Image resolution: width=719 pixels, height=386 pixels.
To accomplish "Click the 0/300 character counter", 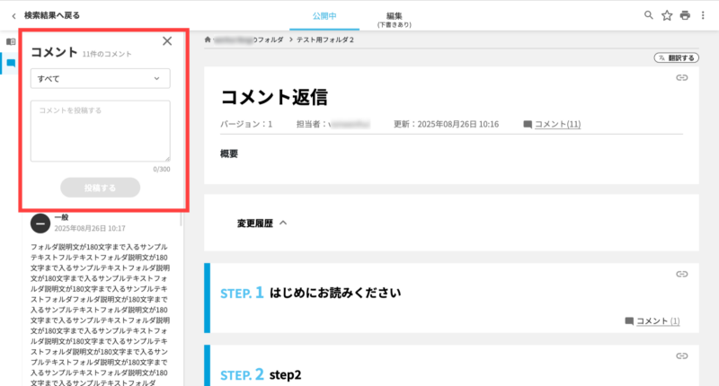I will click(x=162, y=169).
